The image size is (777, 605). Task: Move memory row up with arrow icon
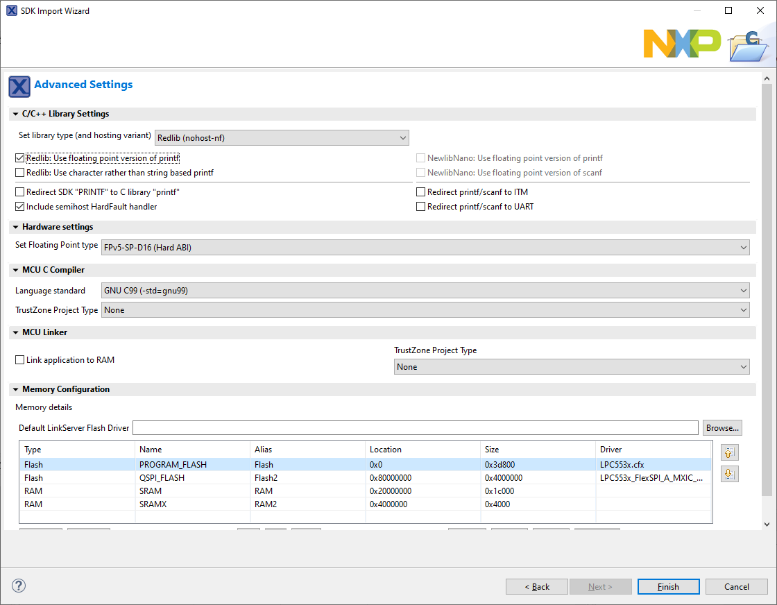point(729,453)
